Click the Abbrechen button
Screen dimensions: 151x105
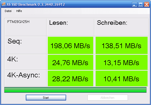click(x=108, y=97)
